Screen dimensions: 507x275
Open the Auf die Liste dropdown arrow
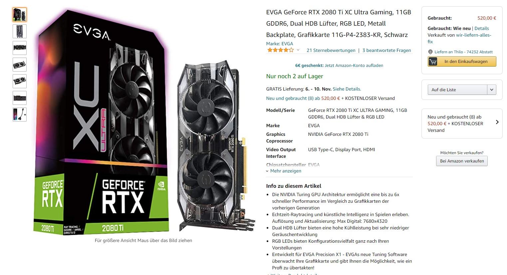pos(492,90)
